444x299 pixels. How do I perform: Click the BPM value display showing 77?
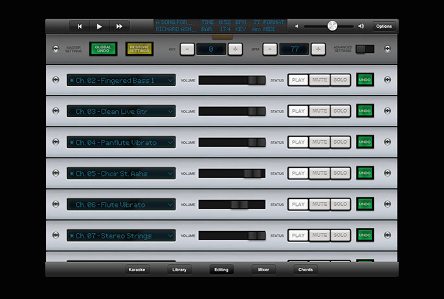click(x=294, y=49)
